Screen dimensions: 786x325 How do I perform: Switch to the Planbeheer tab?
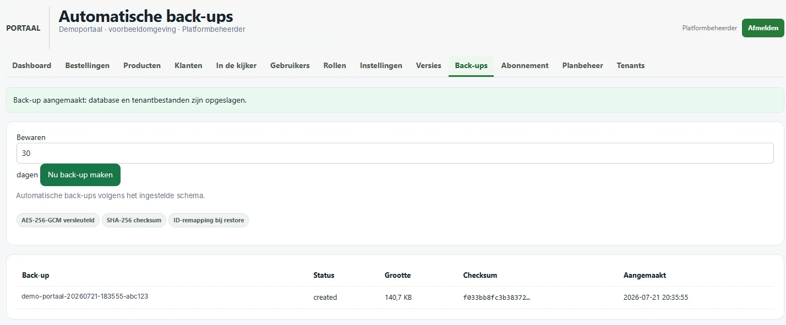[583, 65]
